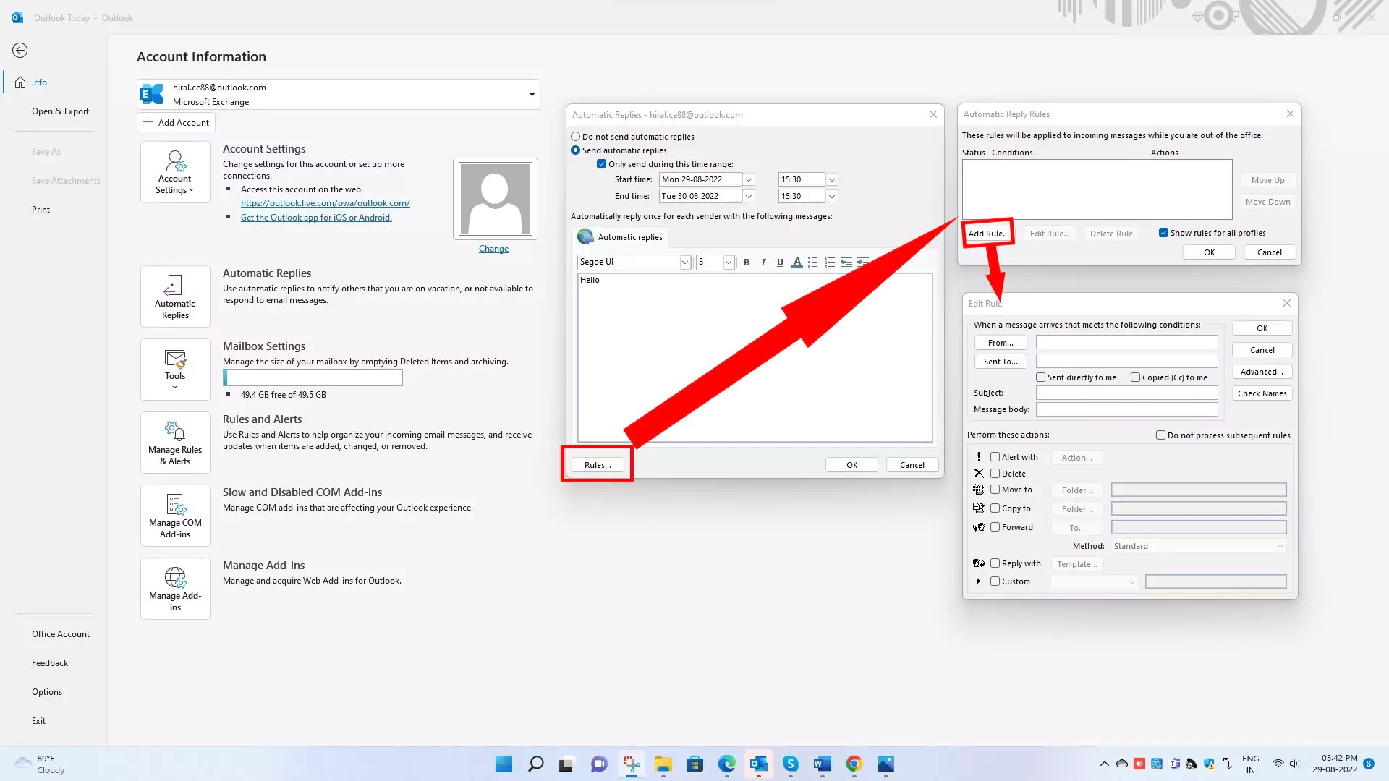Image resolution: width=1389 pixels, height=781 pixels.
Task: Select Feedback in the sidebar
Action: [x=49, y=662]
